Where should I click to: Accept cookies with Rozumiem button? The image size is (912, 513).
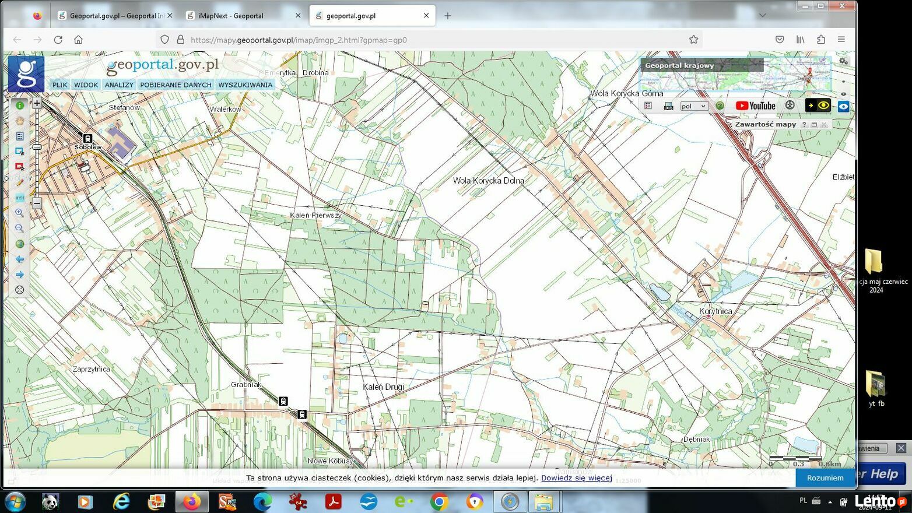[825, 477]
